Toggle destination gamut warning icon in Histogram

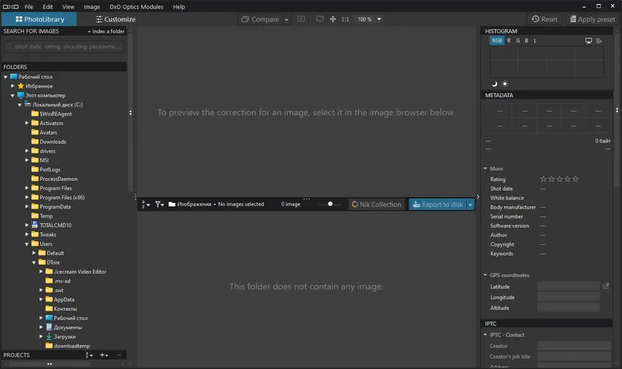[599, 40]
